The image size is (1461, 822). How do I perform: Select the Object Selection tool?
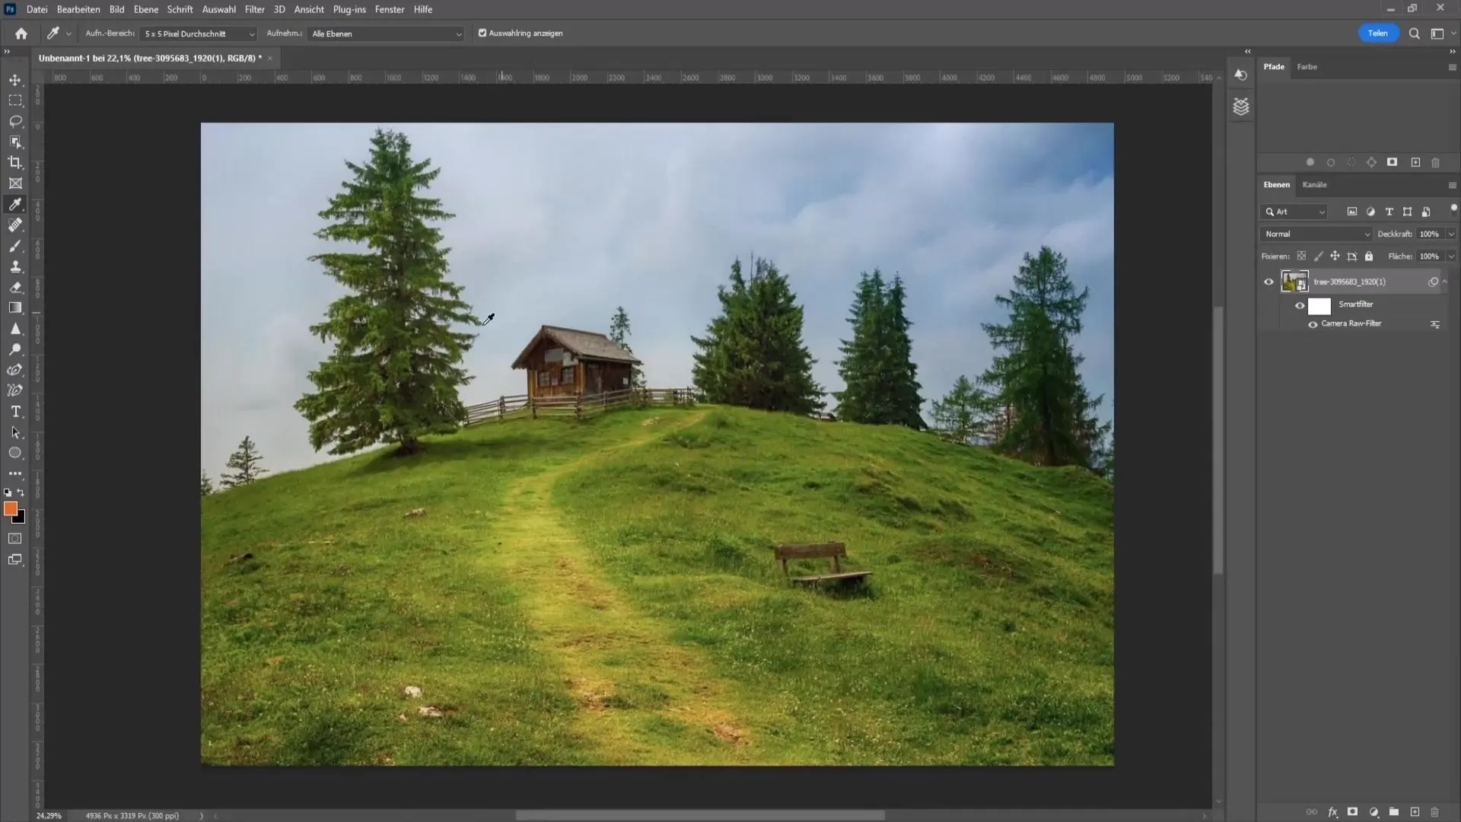[15, 142]
